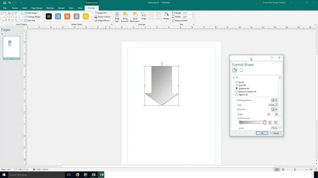Select the Picture or texture fill radio button
The image size is (318, 178).
[x=237, y=91]
